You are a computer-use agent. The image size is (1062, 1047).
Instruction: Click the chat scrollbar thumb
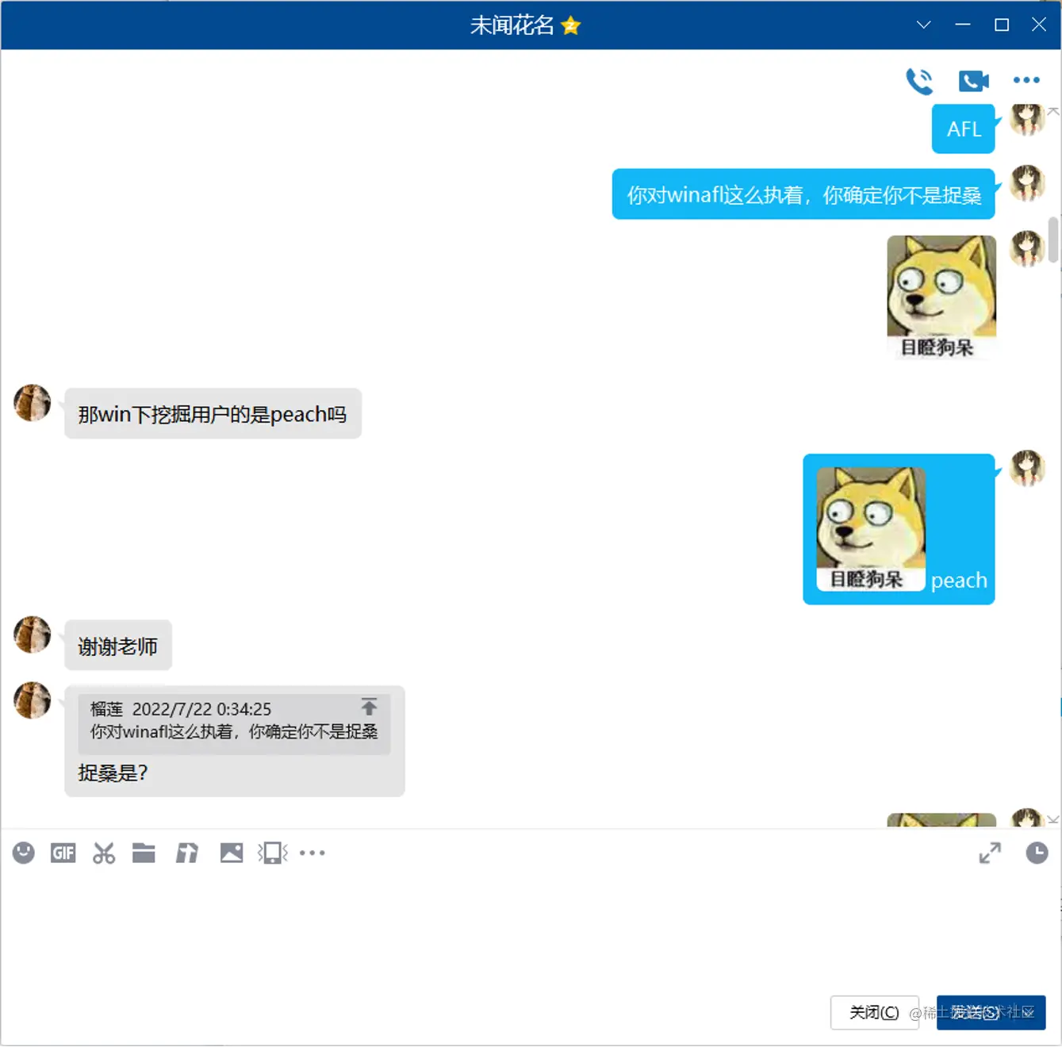pos(1053,239)
